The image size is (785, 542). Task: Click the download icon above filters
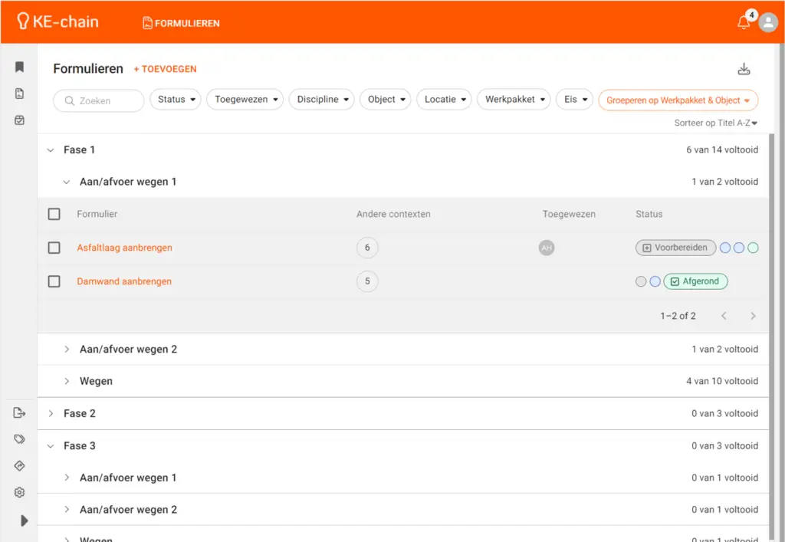click(744, 69)
